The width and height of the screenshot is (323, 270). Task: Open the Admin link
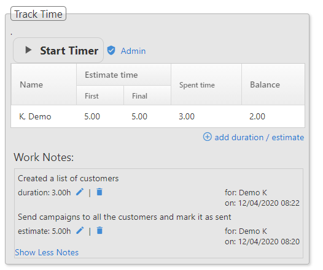pos(133,51)
